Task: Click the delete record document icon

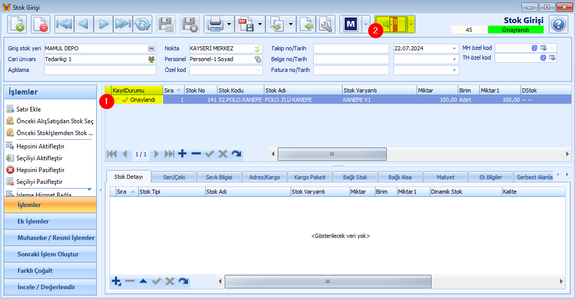Action: tap(41, 25)
